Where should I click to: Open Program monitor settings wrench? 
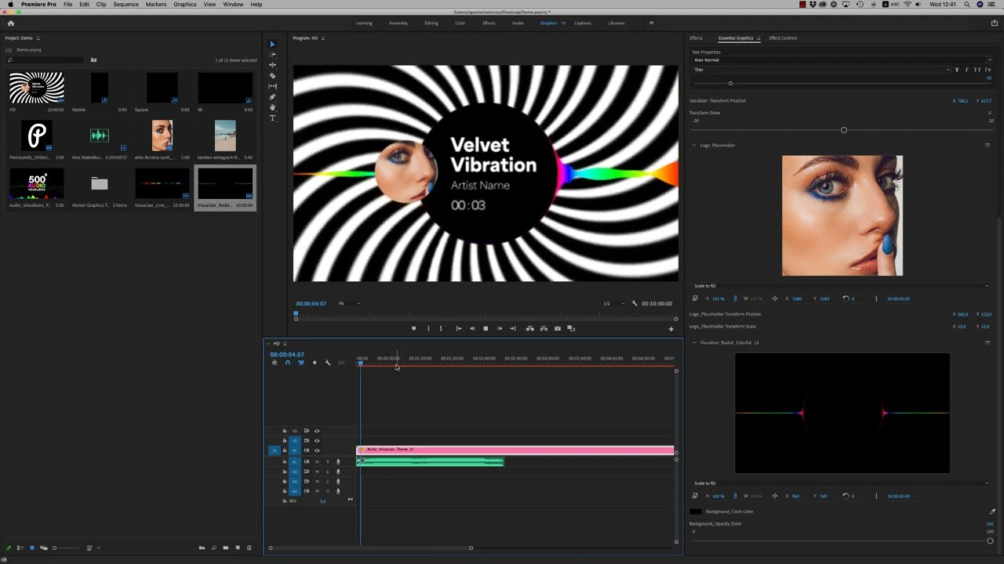pos(635,303)
